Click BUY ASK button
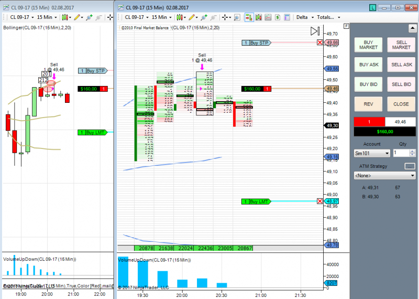419x299 pixels. [x=368, y=65]
